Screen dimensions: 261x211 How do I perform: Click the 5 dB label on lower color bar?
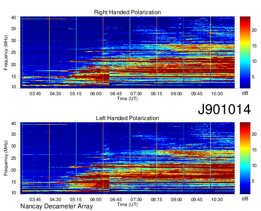[x=253, y=181]
